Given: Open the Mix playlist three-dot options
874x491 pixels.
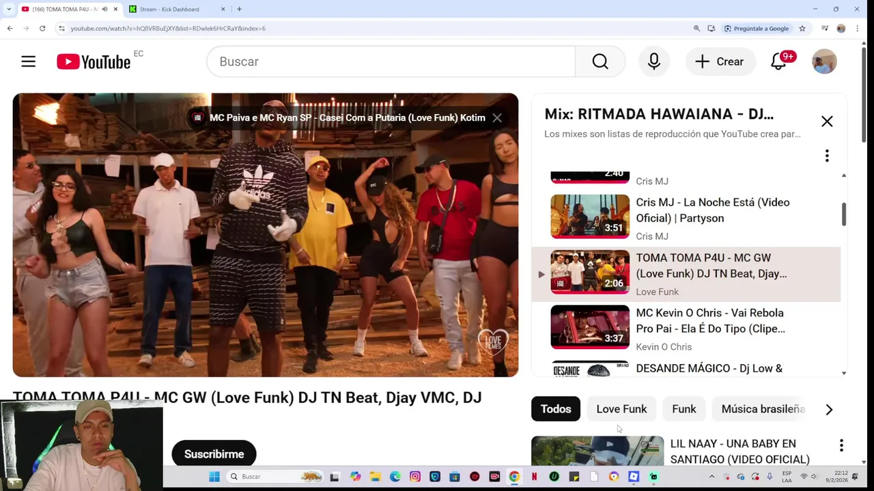Looking at the screenshot, I should (x=827, y=155).
